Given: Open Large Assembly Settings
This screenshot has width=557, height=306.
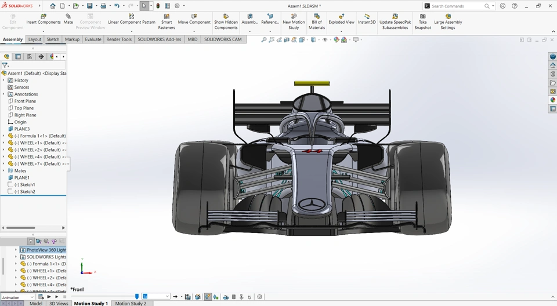Looking at the screenshot, I should pyautogui.click(x=448, y=21).
